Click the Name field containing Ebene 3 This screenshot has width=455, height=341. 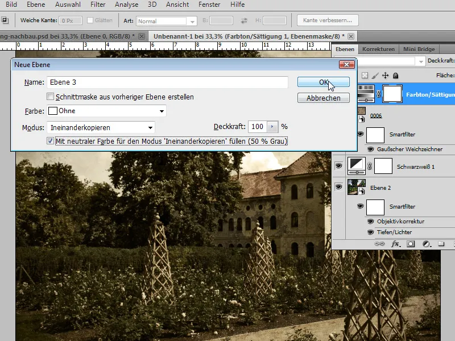[x=167, y=82]
